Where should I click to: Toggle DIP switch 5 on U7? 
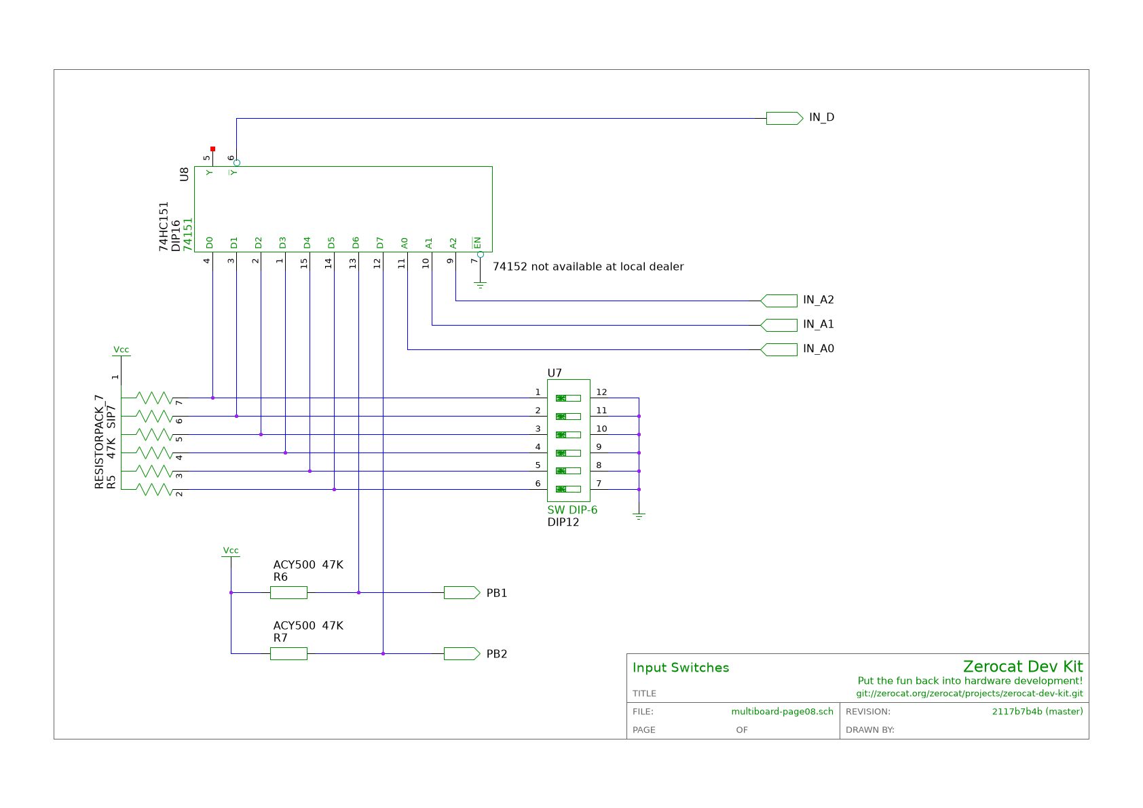pyautogui.click(x=568, y=471)
